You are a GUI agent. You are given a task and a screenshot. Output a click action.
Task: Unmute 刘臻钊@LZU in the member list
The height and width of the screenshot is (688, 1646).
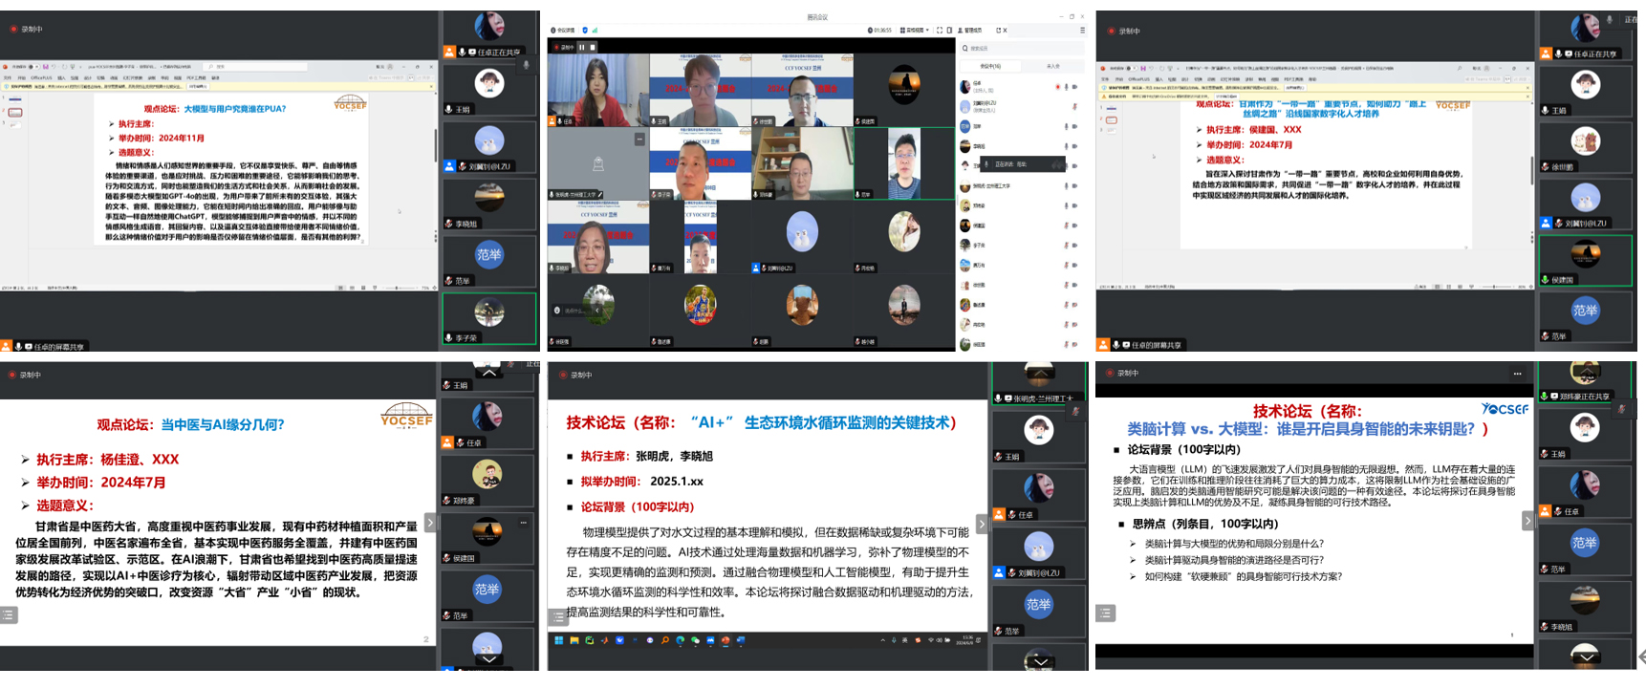click(x=1074, y=106)
